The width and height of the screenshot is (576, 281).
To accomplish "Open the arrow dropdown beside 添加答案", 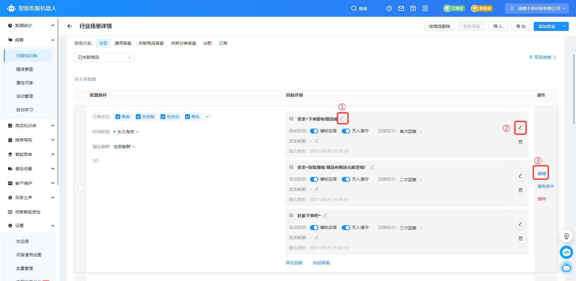I will [564, 26].
